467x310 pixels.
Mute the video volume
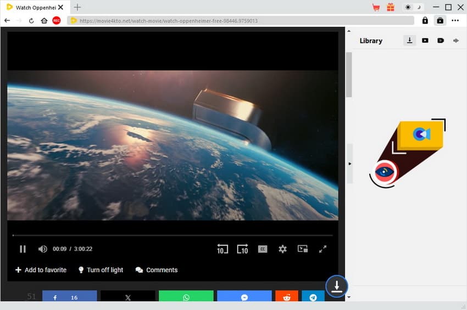(x=43, y=249)
